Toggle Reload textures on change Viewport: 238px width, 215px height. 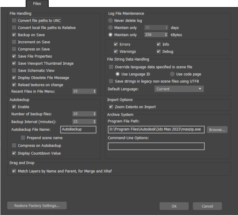point(14,84)
